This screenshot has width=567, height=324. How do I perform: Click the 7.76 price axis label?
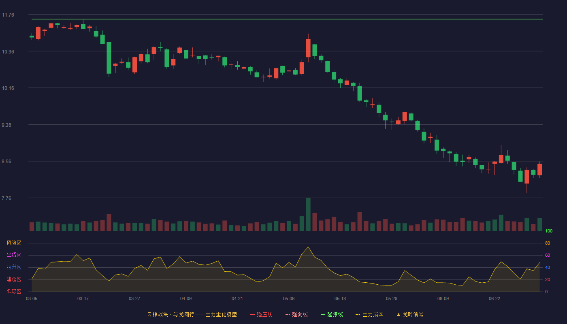coord(7,198)
